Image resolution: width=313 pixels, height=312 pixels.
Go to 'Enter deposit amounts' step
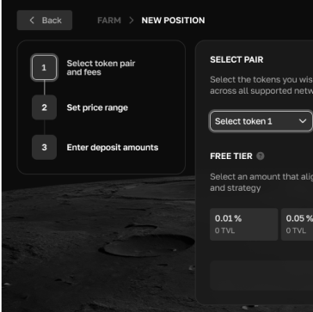[113, 147]
